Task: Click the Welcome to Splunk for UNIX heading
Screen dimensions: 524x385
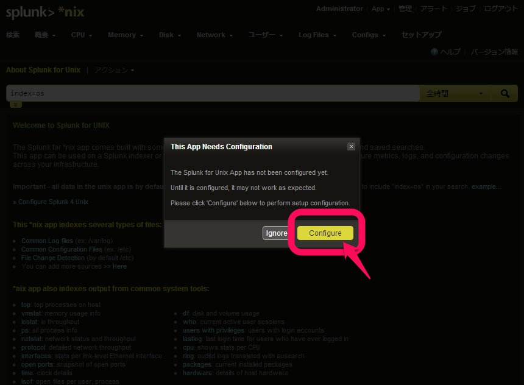Action: pyautogui.click(x=61, y=125)
